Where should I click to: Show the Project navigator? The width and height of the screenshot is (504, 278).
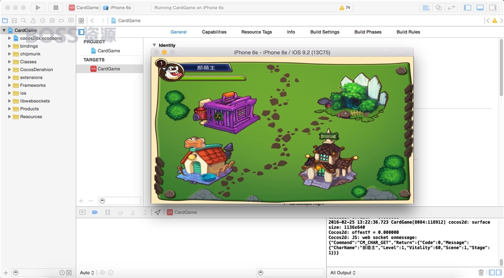click(5, 20)
